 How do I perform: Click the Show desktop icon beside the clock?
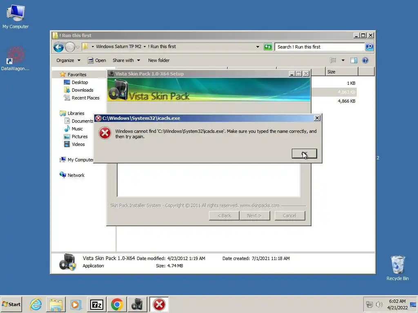[x=413, y=304]
